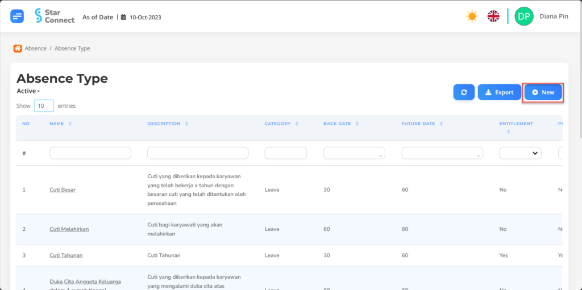582x290 pixels.
Task: Click the Absence Type breadcrumb
Action: point(72,48)
